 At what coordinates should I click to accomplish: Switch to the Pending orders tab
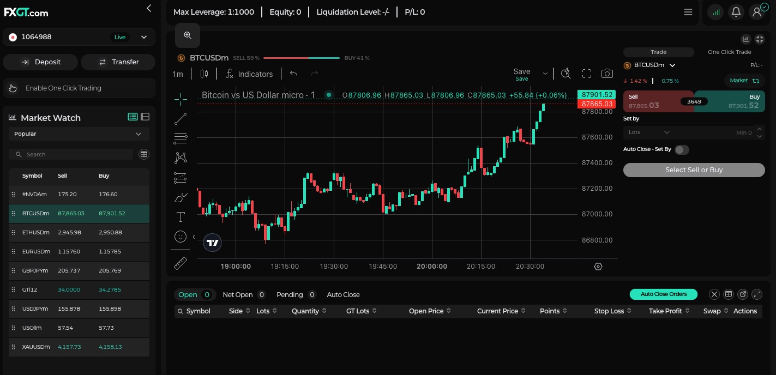pyautogui.click(x=290, y=295)
